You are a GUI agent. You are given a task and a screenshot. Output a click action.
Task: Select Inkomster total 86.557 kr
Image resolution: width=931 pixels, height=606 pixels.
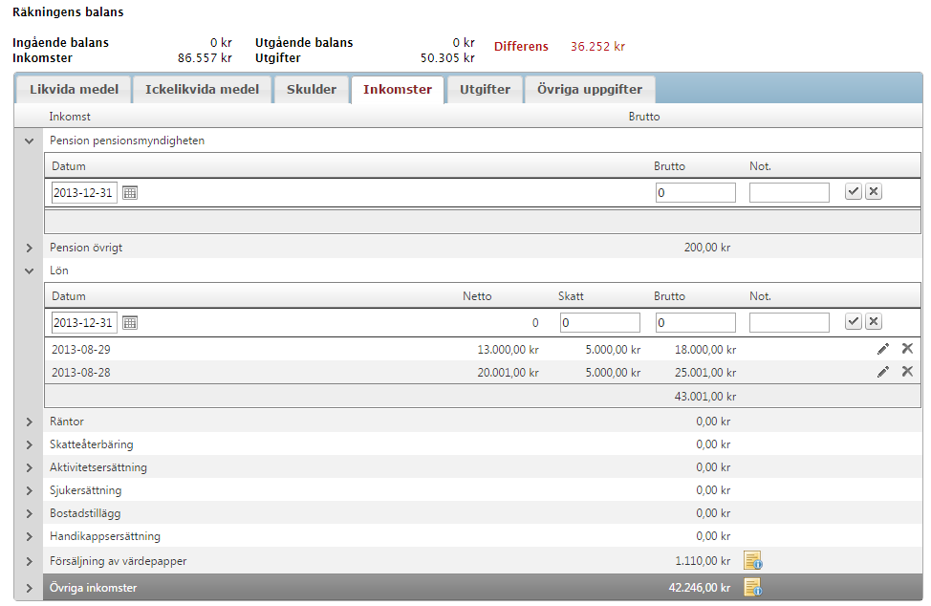(x=205, y=58)
